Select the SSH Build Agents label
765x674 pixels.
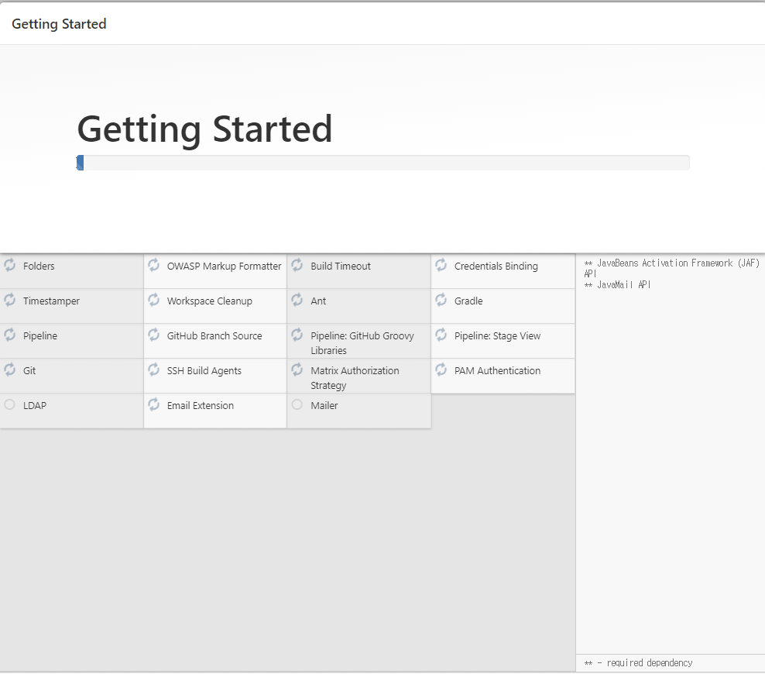tap(204, 371)
